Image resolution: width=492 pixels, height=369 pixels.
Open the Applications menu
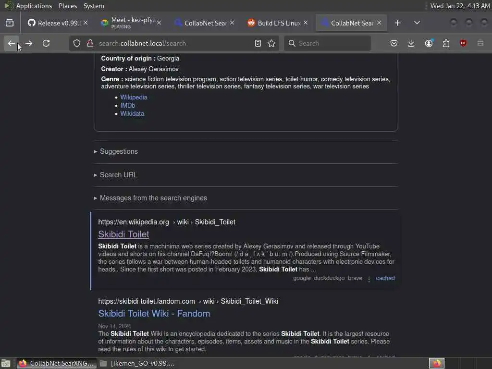pyautogui.click(x=34, y=6)
